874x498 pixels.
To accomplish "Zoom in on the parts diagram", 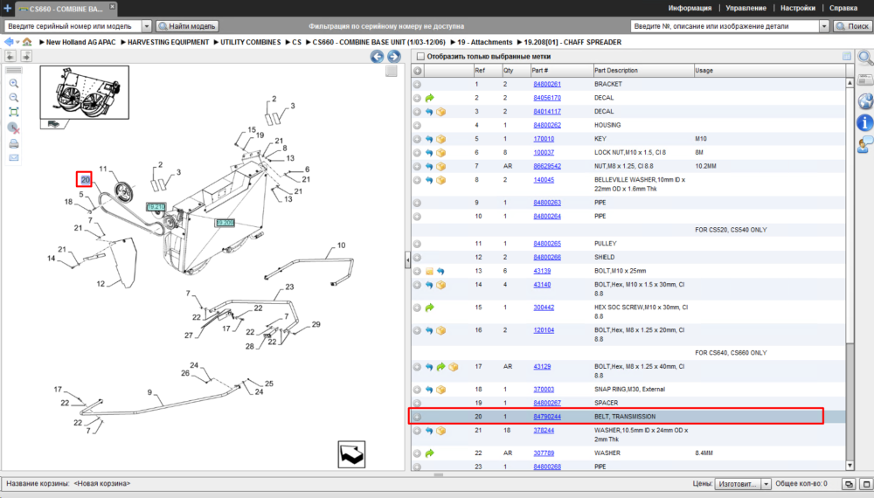I will pos(14,84).
